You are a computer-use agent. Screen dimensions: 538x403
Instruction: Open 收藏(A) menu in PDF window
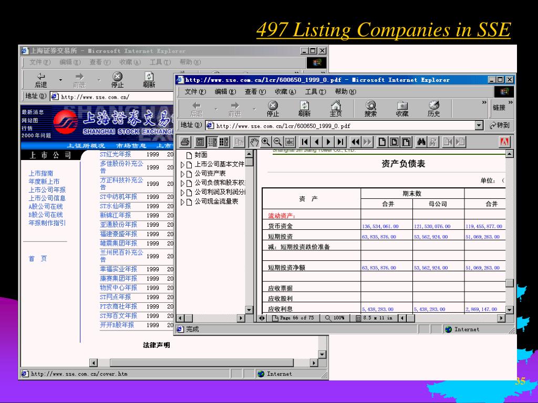point(285,92)
